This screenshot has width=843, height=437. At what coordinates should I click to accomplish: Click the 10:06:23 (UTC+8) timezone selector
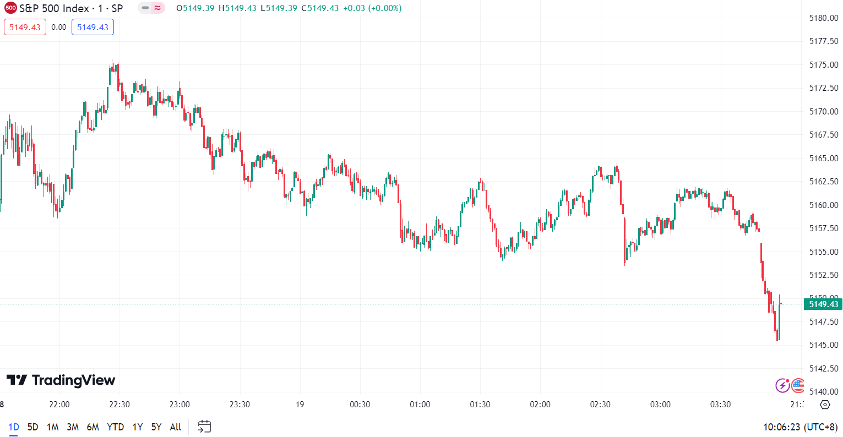point(800,427)
